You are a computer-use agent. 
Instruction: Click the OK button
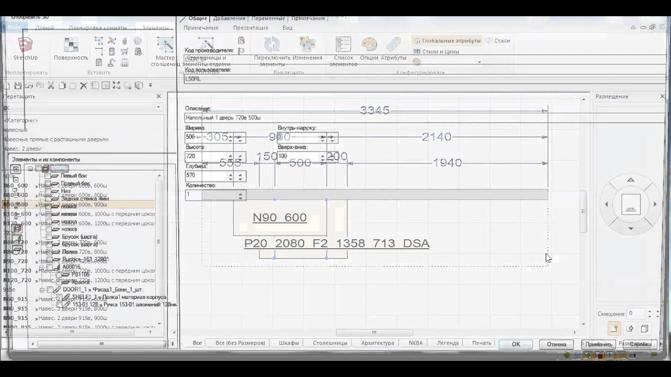click(516, 344)
